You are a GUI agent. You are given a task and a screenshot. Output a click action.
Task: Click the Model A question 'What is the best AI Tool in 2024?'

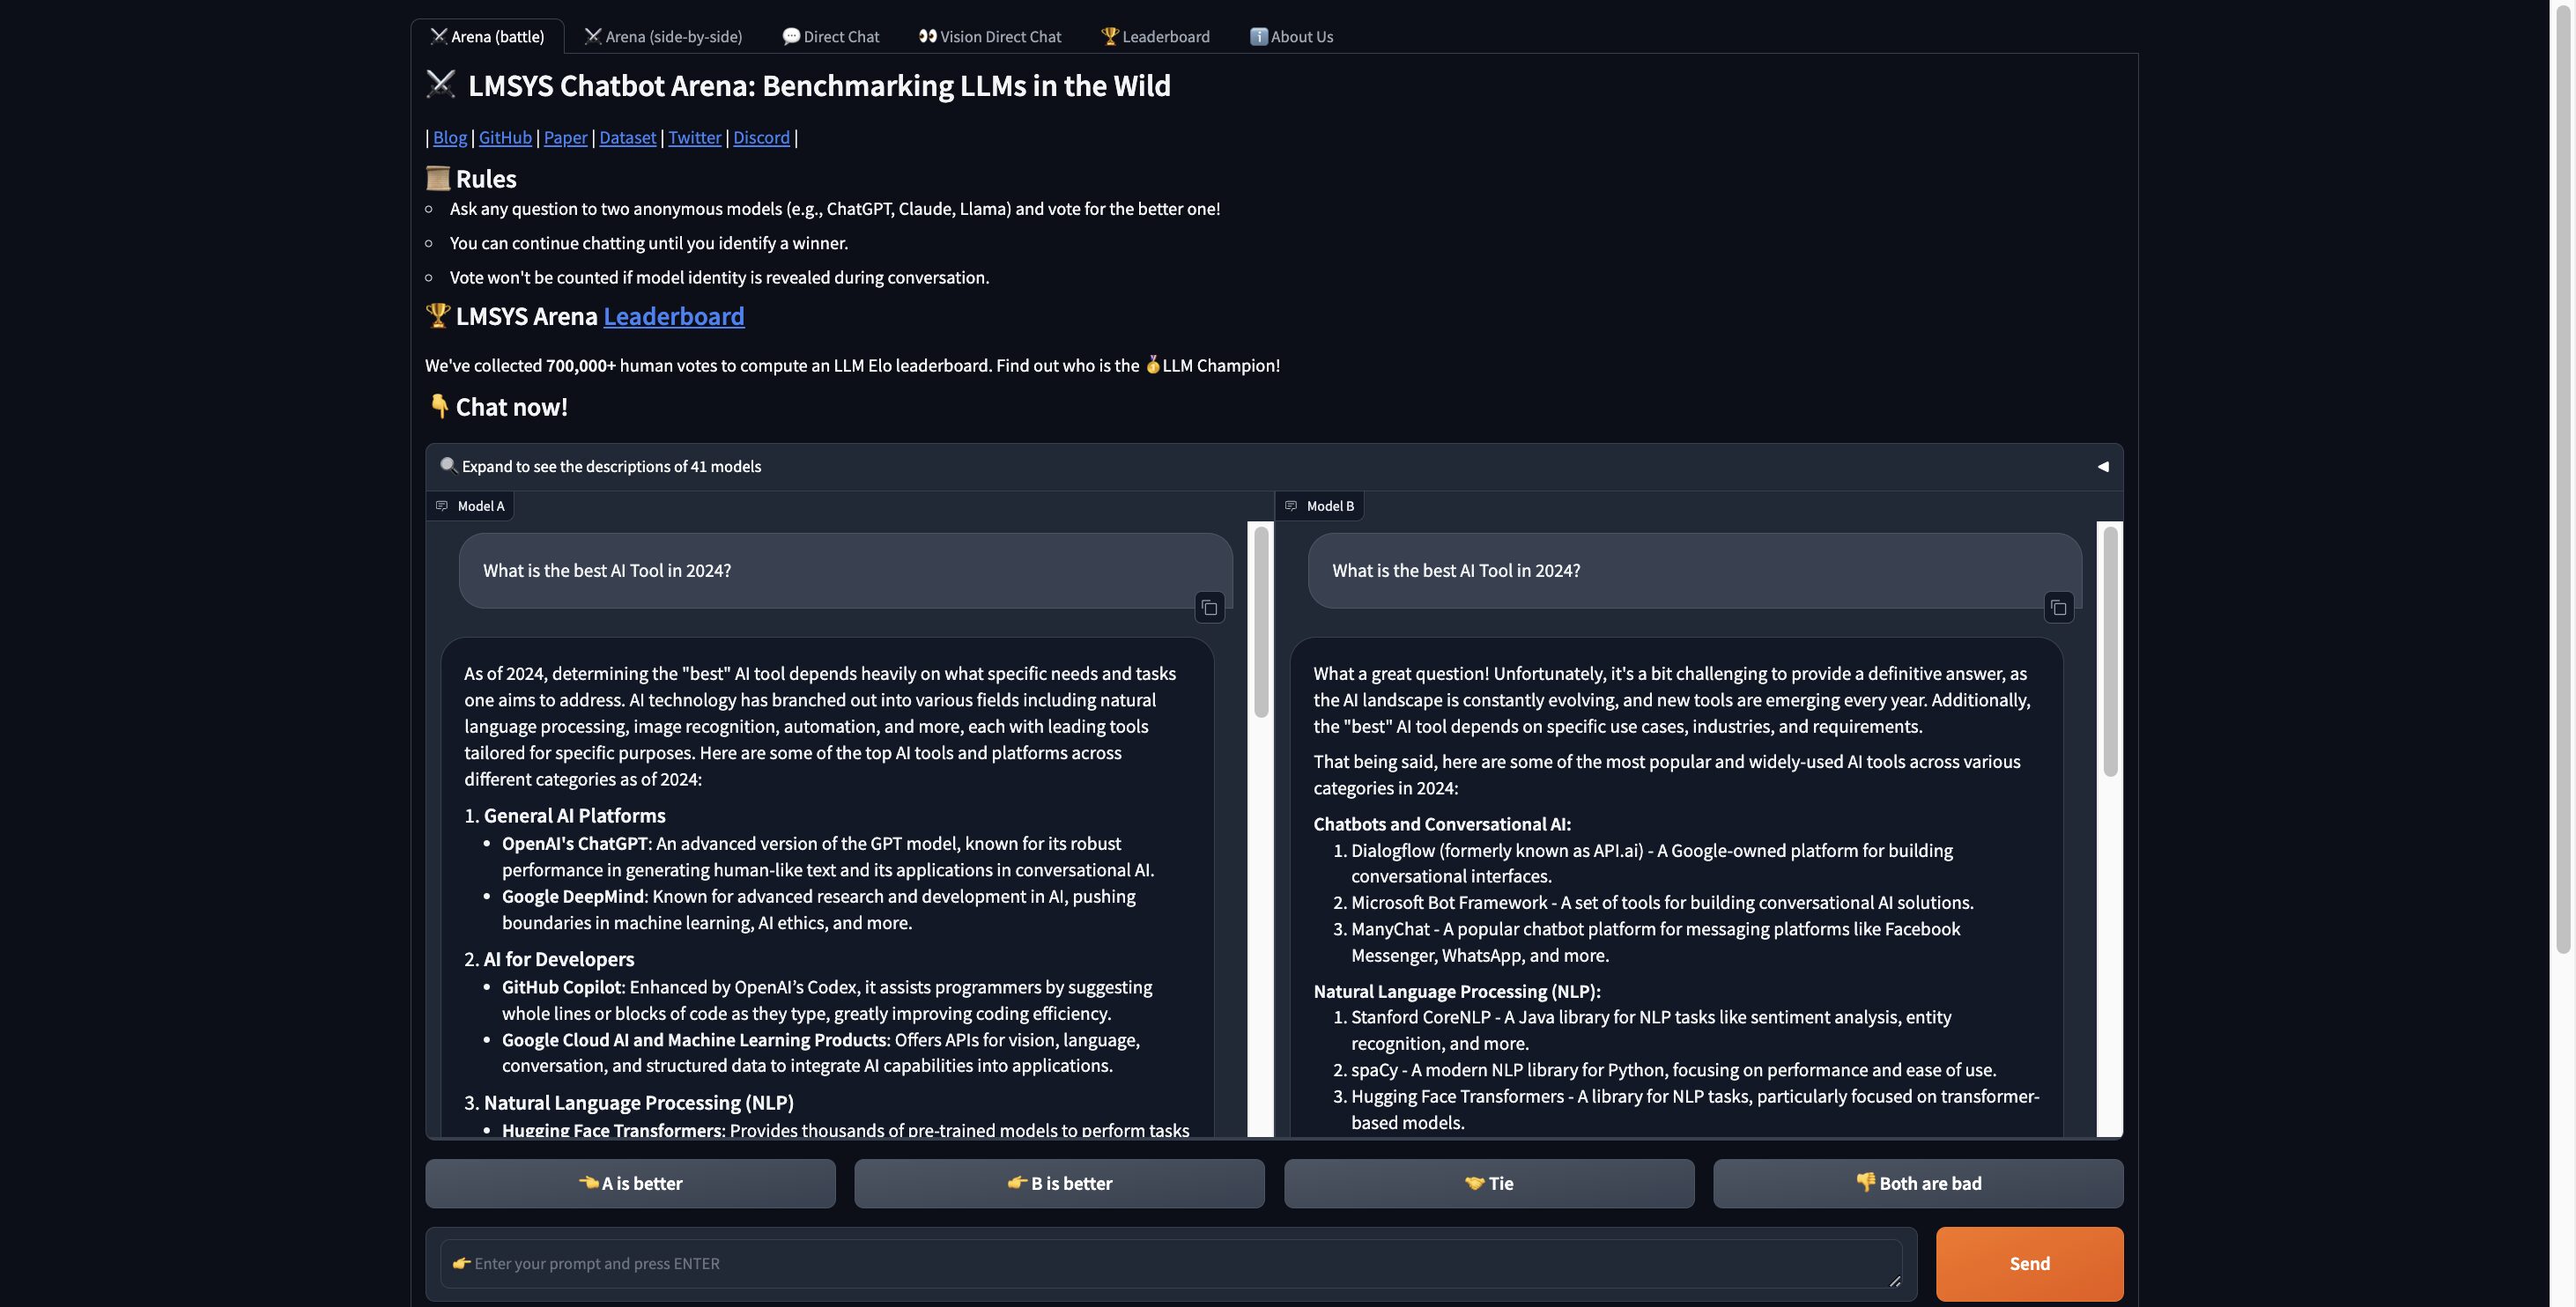[607, 570]
